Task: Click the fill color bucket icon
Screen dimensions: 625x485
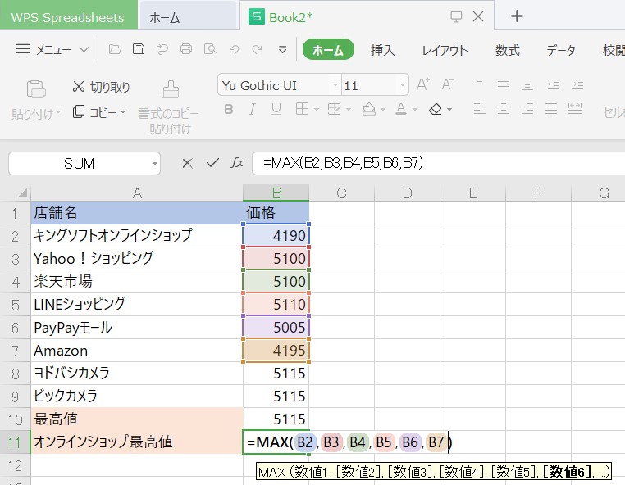Action: pyautogui.click(x=369, y=109)
